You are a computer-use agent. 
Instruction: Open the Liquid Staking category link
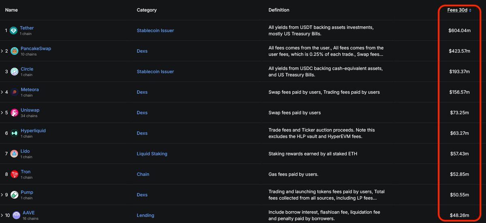(152, 154)
